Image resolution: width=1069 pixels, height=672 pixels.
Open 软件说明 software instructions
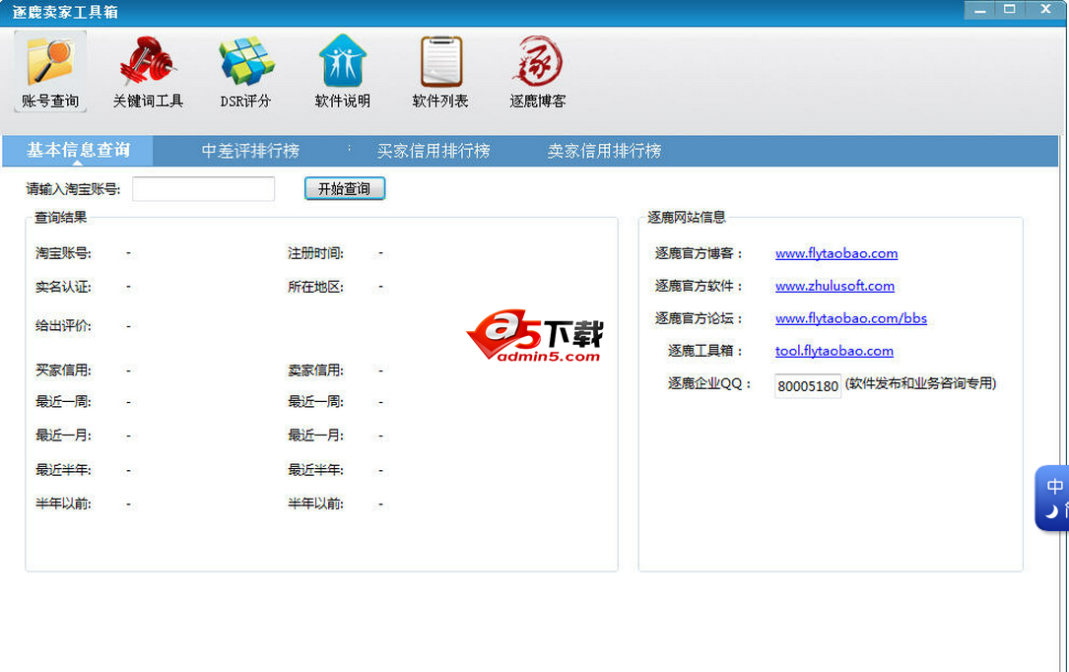coord(343,72)
